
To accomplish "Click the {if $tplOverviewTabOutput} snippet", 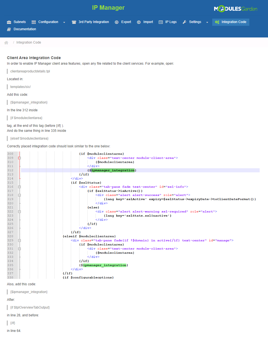I will [x=30, y=307].
